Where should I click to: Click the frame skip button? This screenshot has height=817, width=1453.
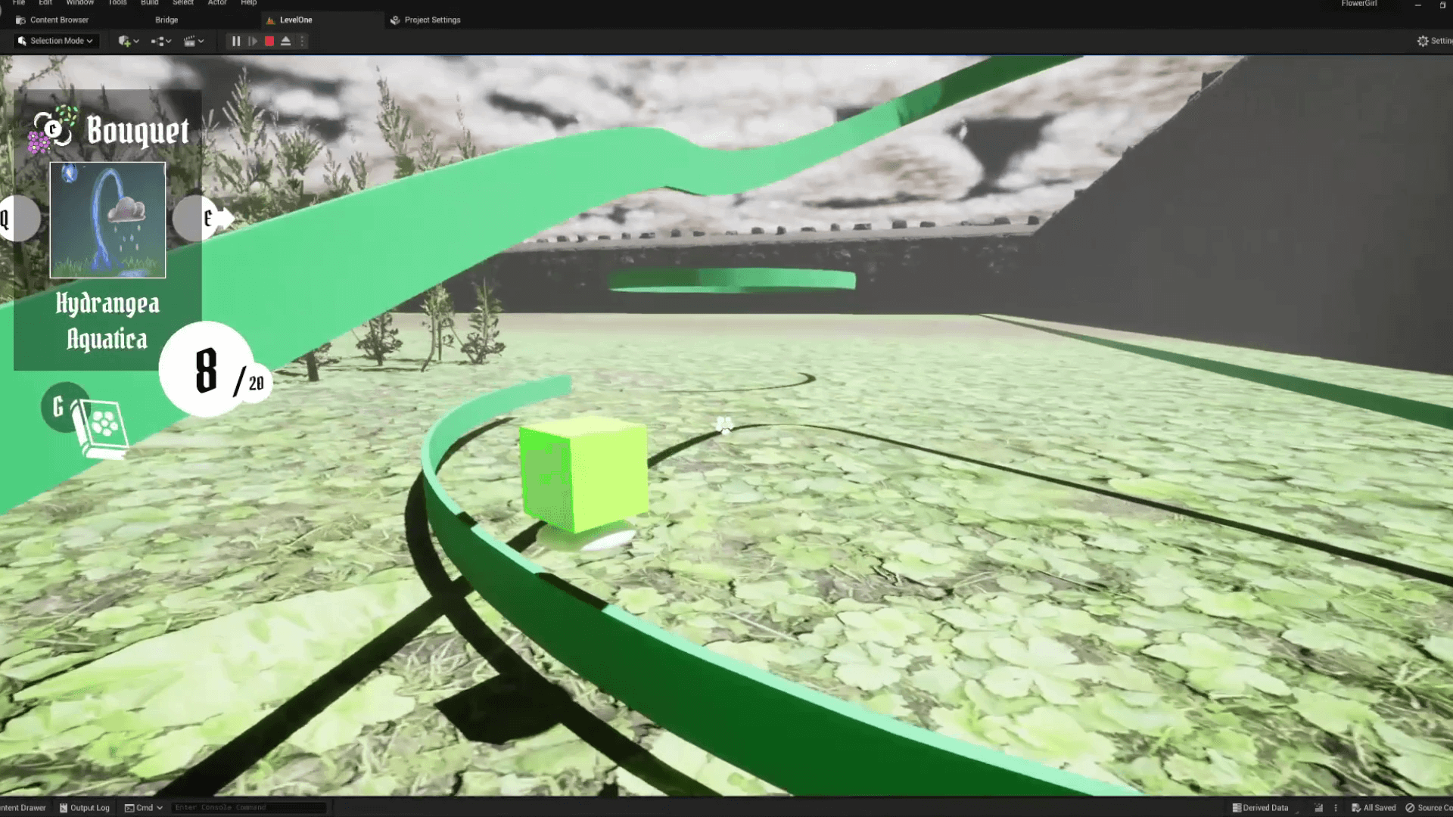pyautogui.click(x=253, y=42)
